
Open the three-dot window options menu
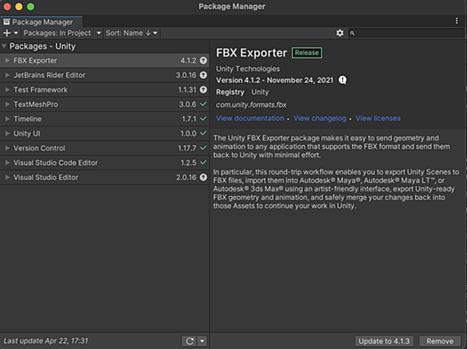point(457,21)
